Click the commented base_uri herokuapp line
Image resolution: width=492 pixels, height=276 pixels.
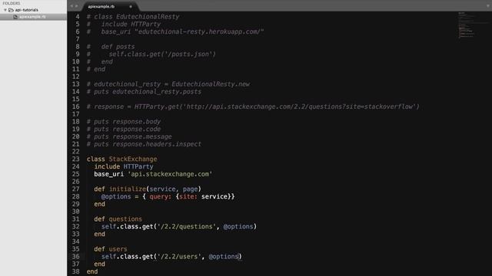(x=175, y=31)
